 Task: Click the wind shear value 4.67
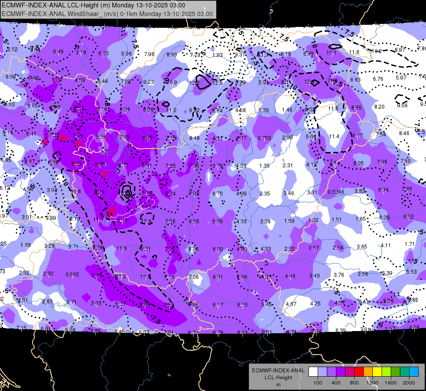291,304
